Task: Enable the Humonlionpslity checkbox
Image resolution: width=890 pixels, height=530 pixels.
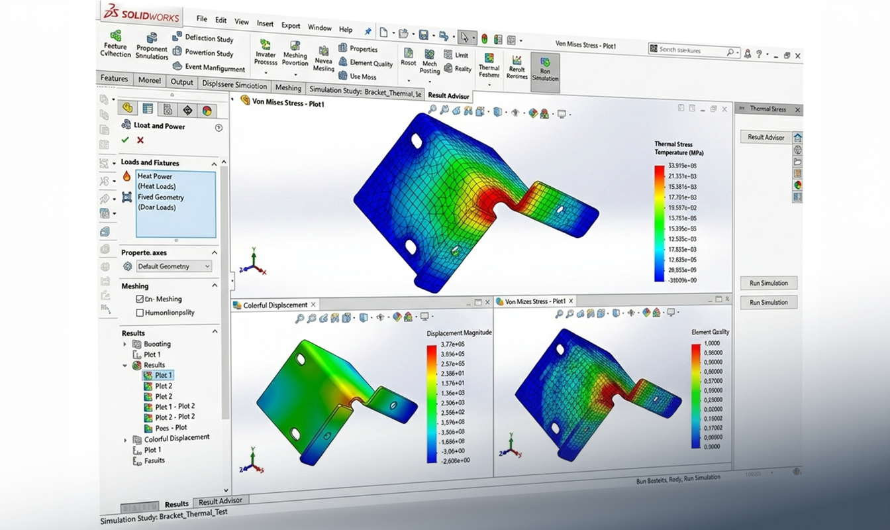Action: 140,313
